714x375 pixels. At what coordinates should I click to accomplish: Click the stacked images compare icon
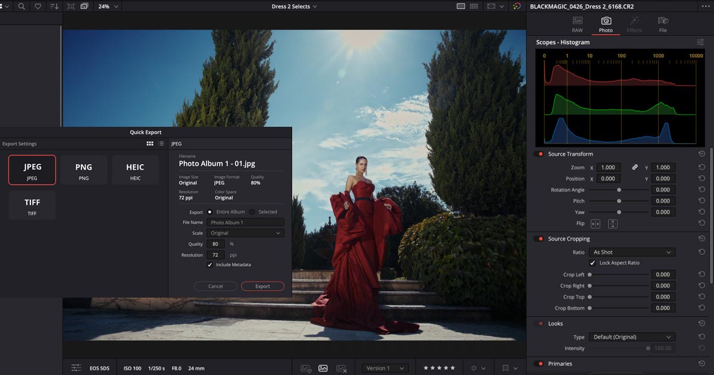tap(84, 6)
